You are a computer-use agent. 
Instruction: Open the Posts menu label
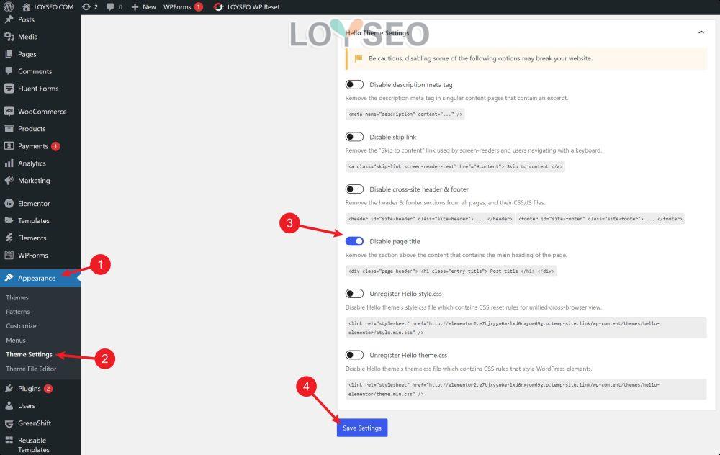(x=26, y=19)
